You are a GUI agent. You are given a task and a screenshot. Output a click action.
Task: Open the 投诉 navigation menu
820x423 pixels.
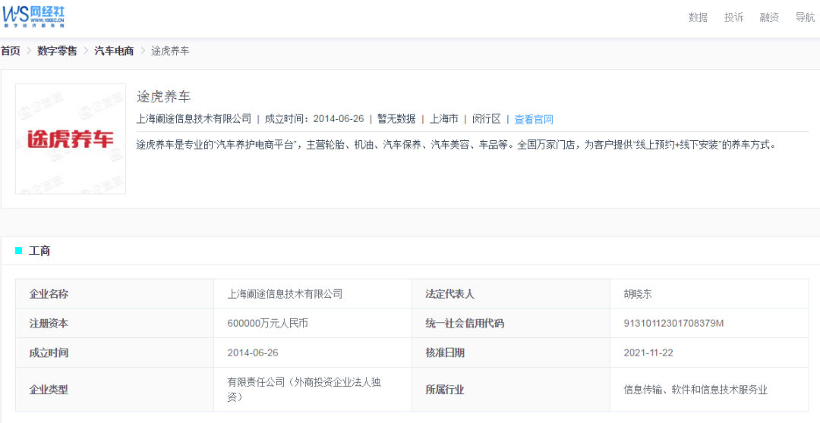click(733, 17)
